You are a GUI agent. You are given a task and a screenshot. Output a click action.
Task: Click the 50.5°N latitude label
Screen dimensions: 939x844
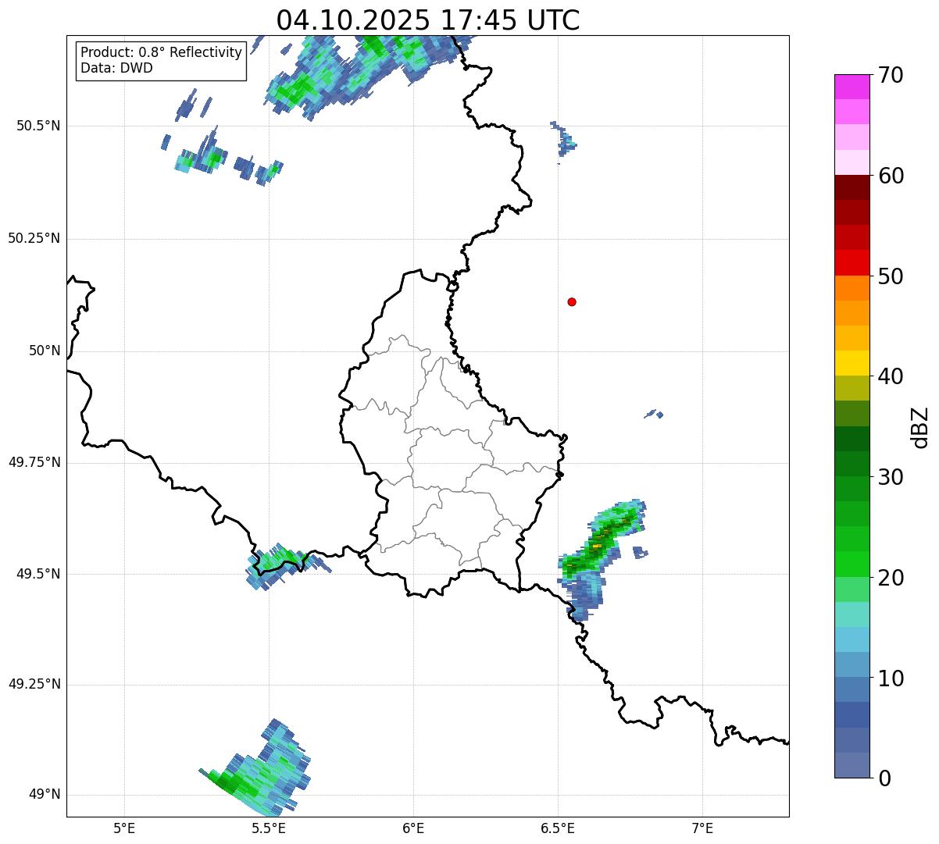[x=38, y=126]
